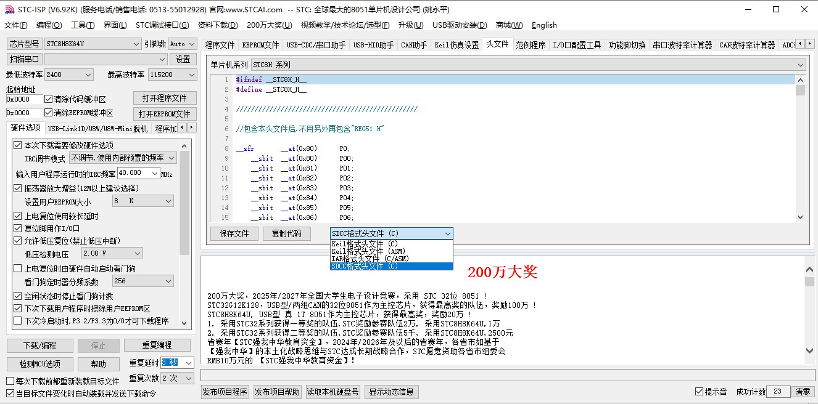Click code line #define __STC8H_H__
The image size is (818, 404).
[271, 89]
